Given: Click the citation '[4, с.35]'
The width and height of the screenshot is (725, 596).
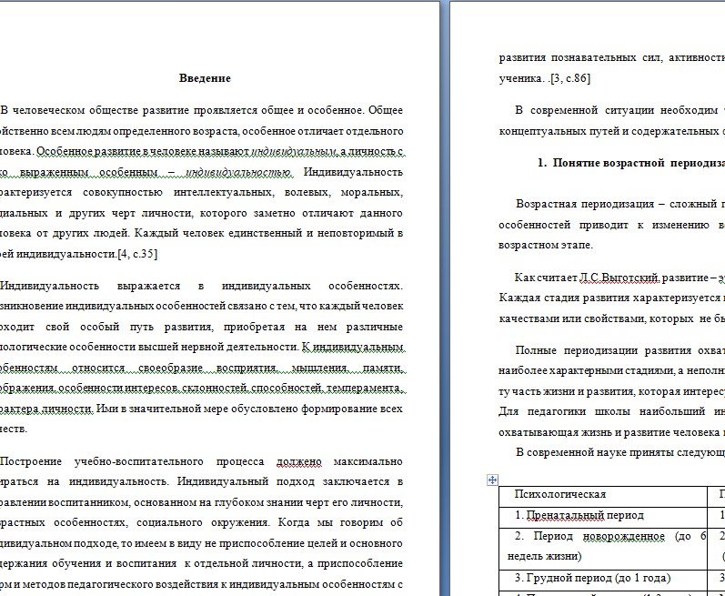Looking at the screenshot, I should click(x=137, y=254).
